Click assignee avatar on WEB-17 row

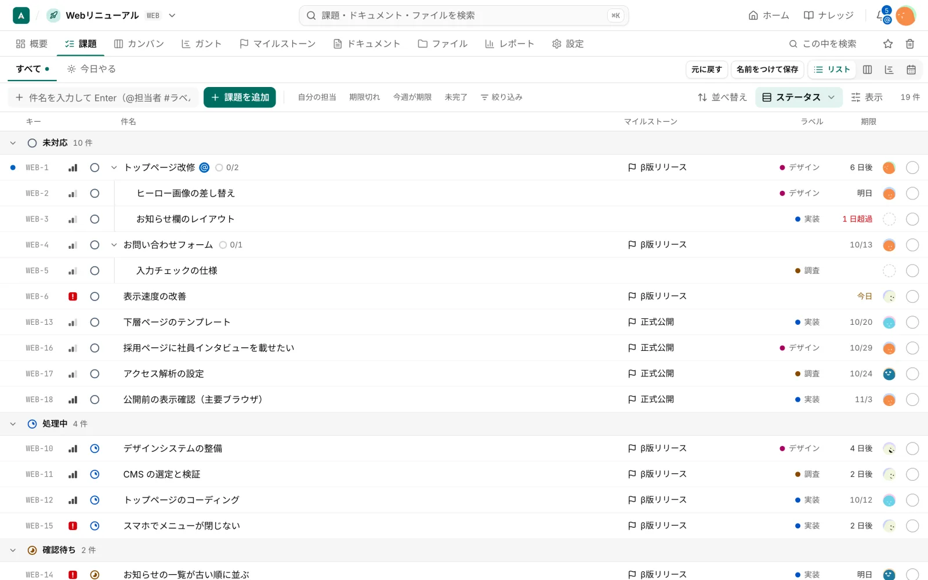(x=889, y=374)
